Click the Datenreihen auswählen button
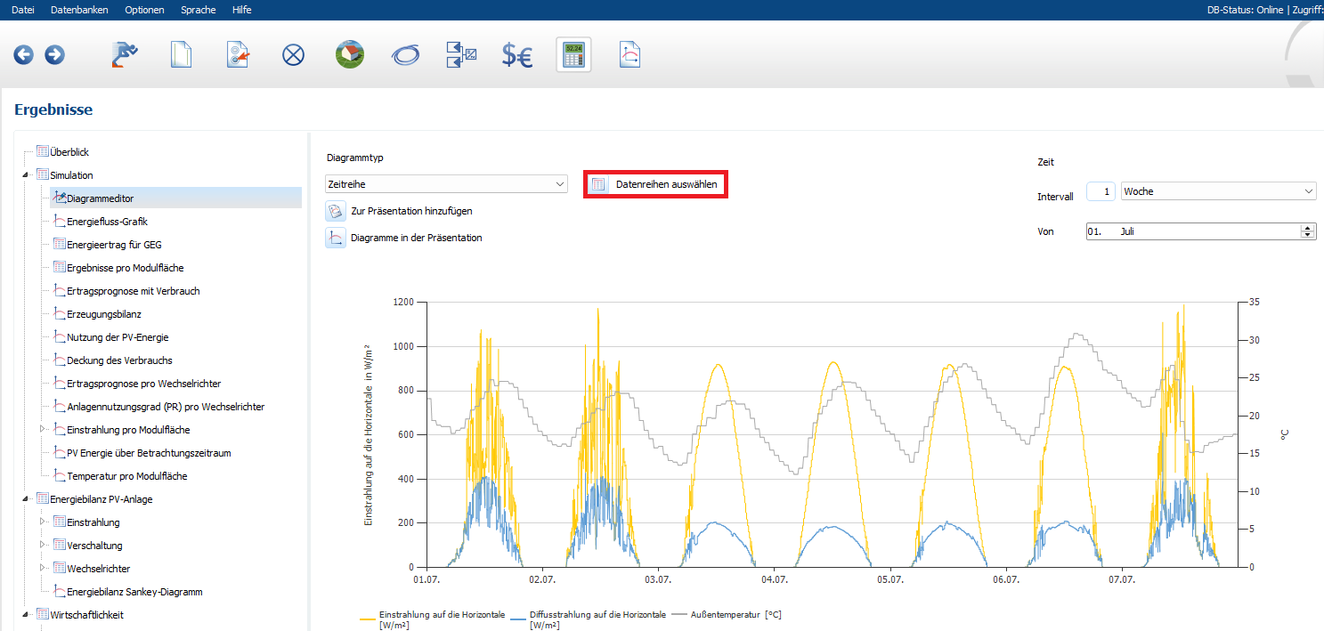Screen dimensions: 1324x631 pyautogui.click(x=655, y=184)
